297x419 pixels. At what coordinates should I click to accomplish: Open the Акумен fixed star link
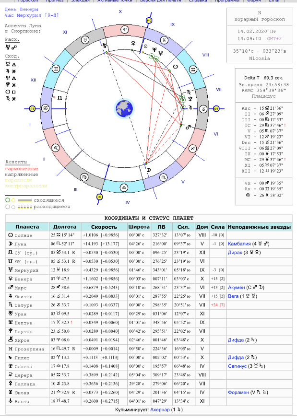(237, 288)
